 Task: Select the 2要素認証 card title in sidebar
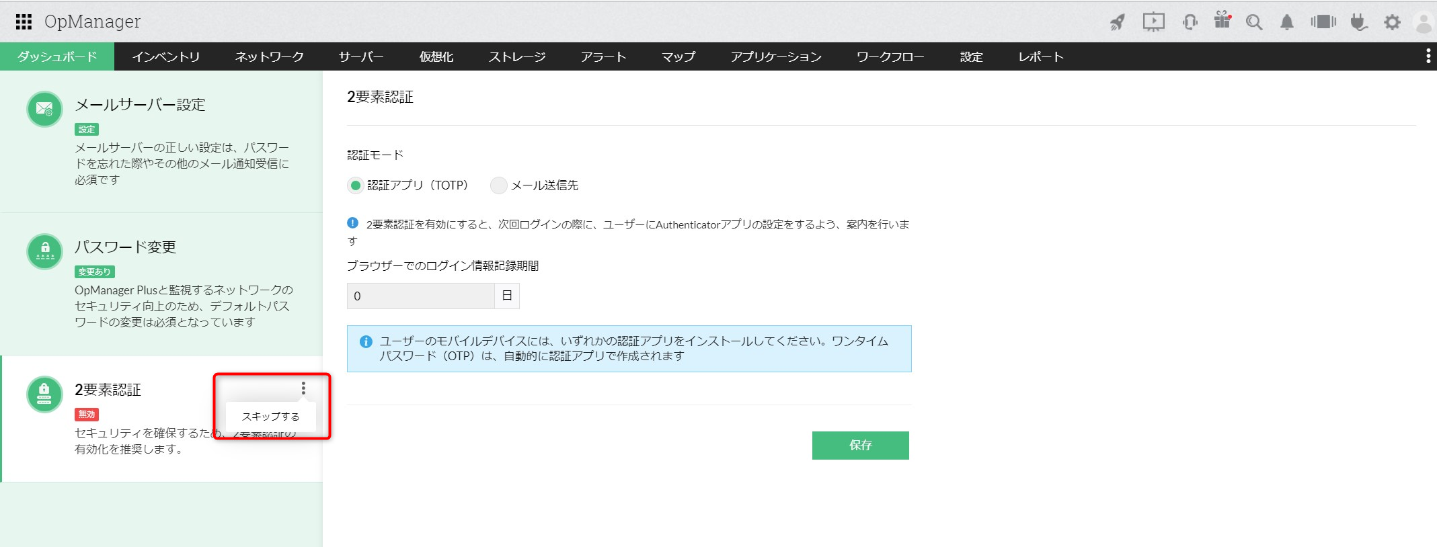[108, 390]
